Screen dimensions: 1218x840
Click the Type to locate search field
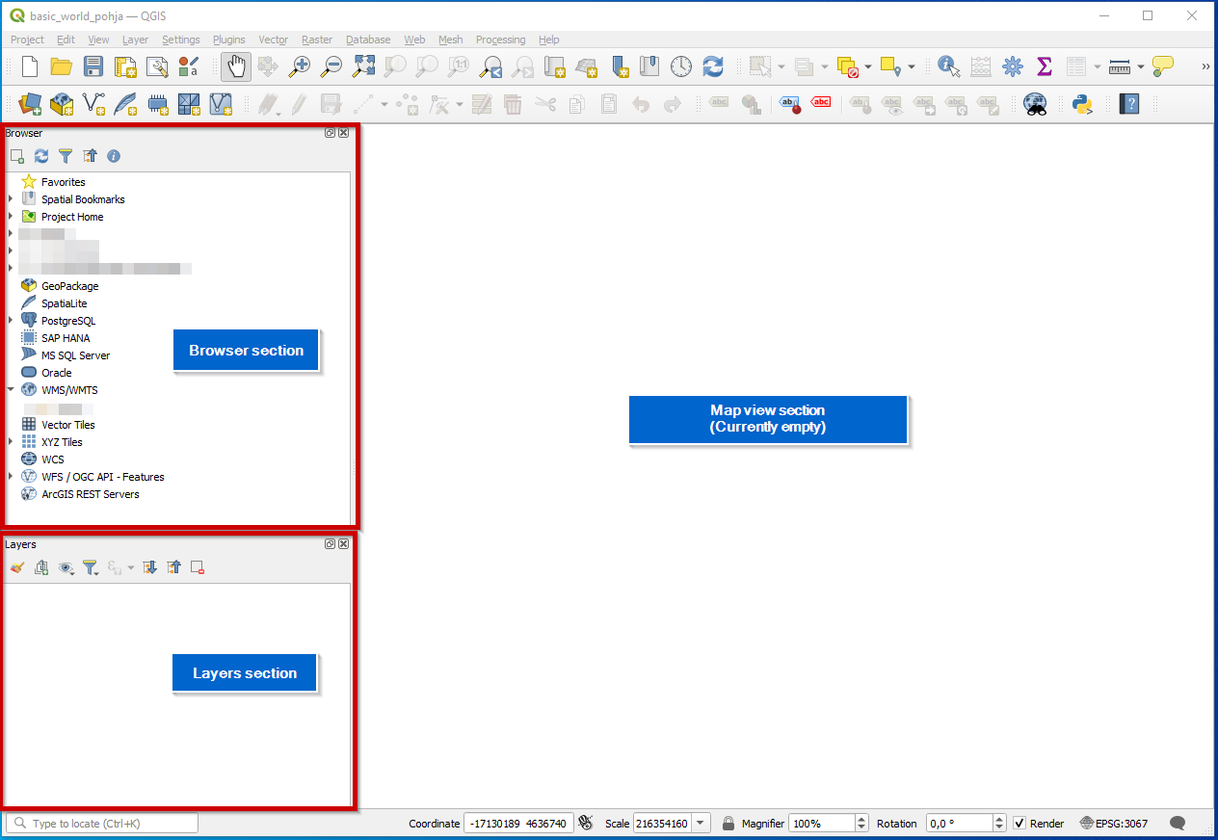[x=102, y=824]
